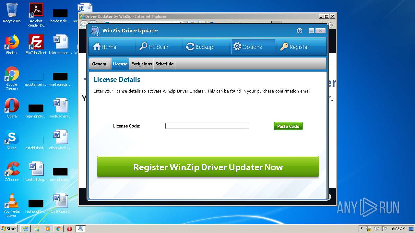Open Internet Explorer from the taskbar

[26, 228]
